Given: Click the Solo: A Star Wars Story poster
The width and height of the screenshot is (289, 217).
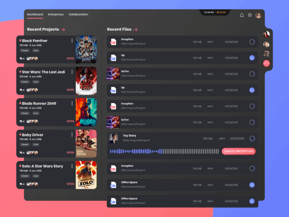Looking at the screenshot, I should pos(86,175).
